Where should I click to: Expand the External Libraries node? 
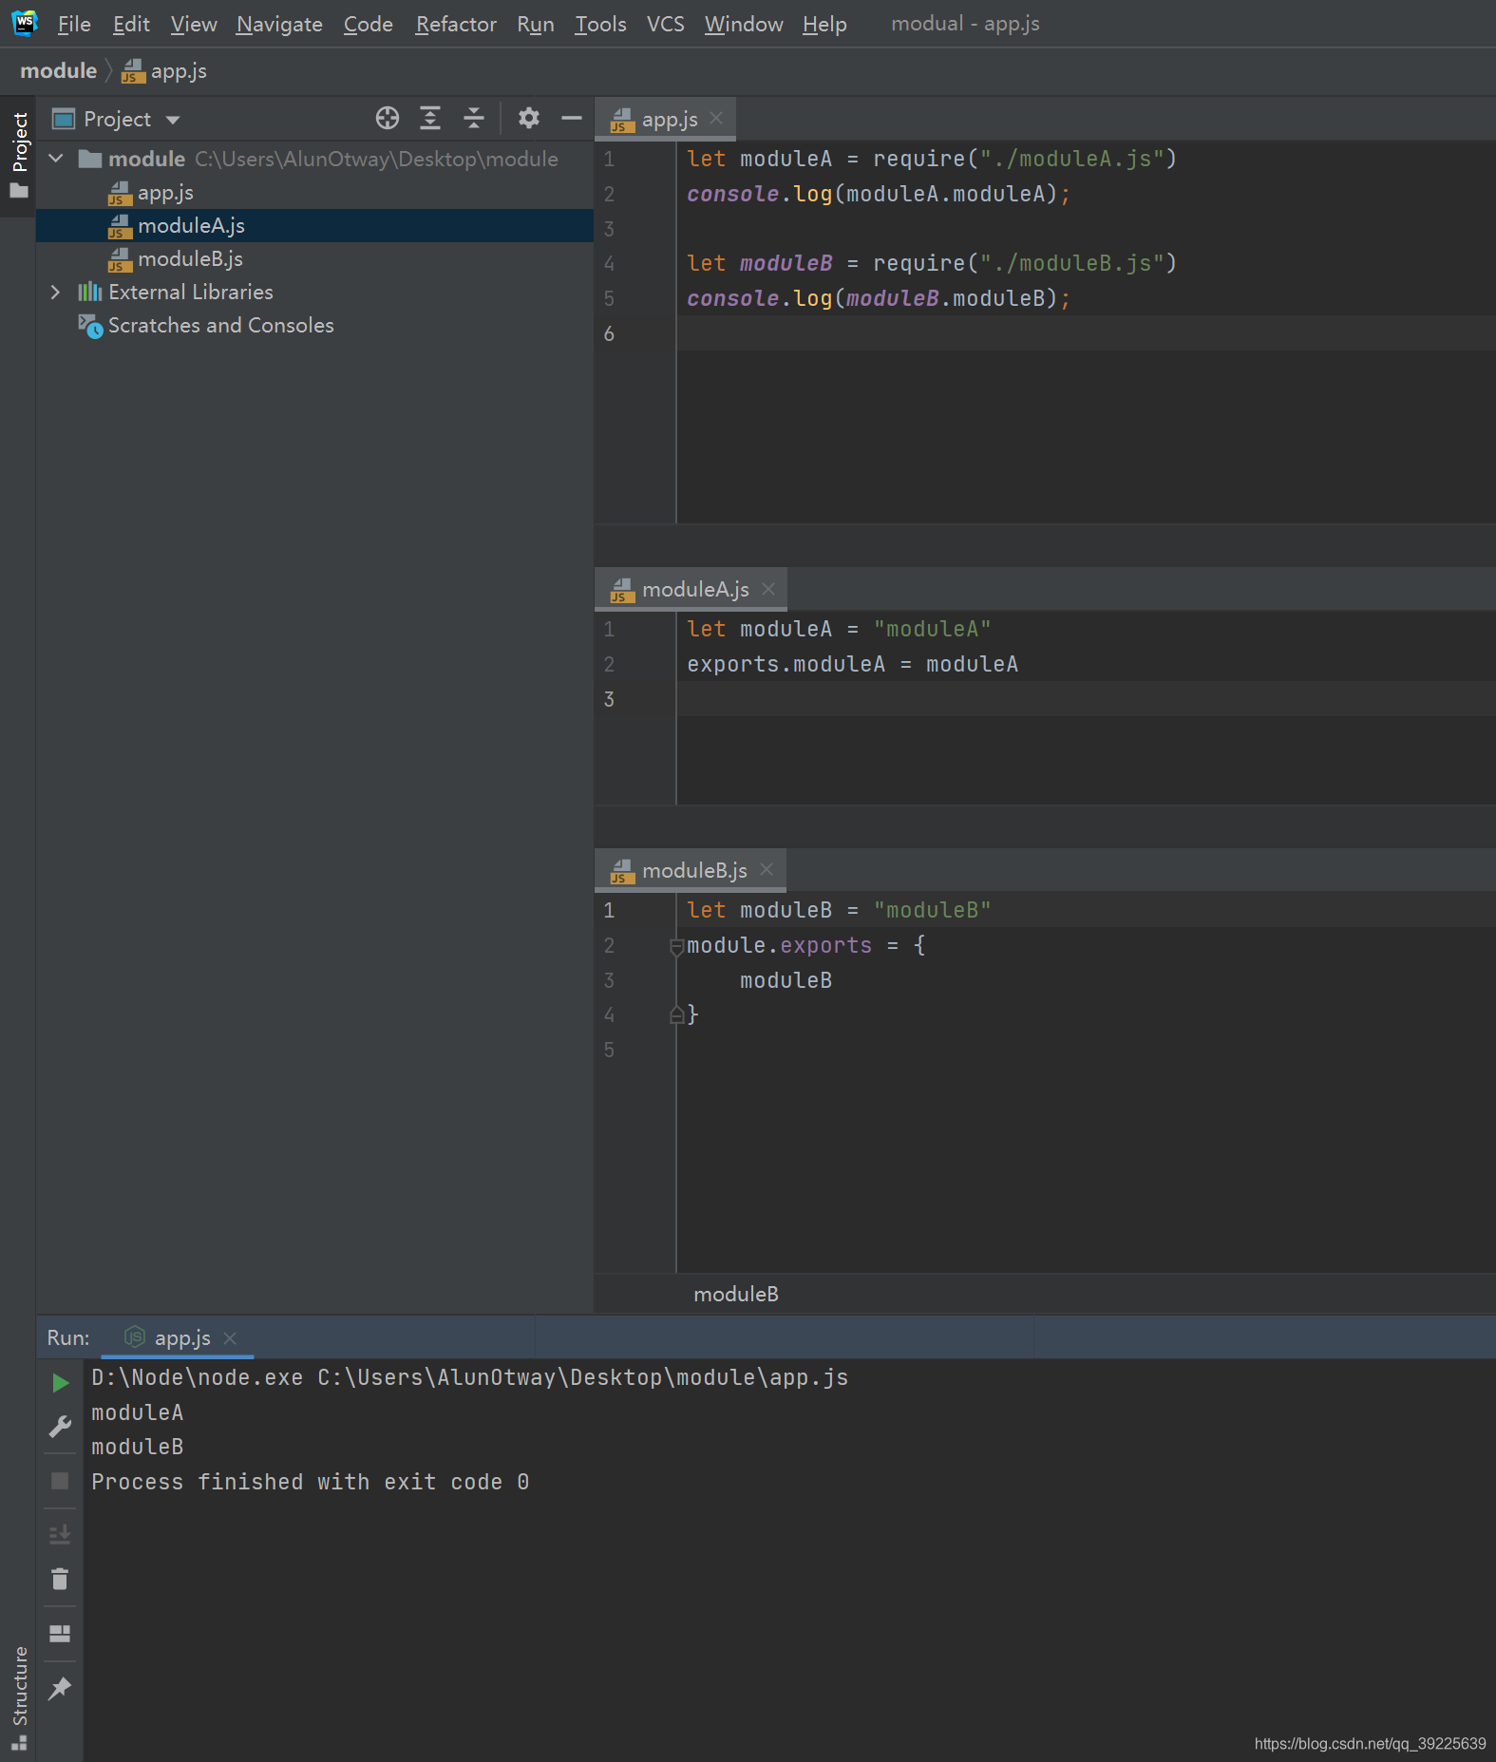pos(56,292)
